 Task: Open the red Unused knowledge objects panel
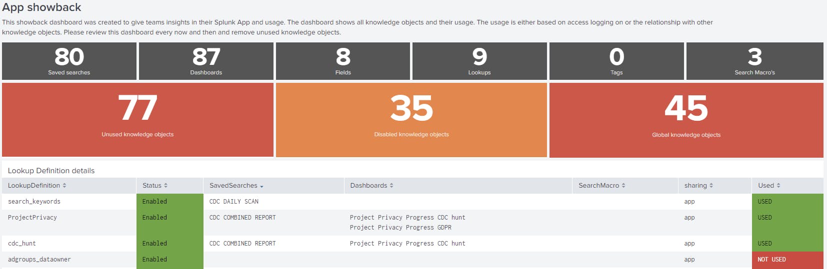point(137,120)
